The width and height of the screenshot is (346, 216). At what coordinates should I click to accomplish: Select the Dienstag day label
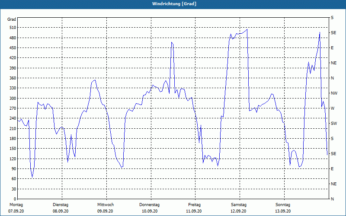tap(61, 205)
